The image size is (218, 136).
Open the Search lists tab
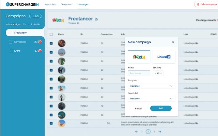(x=50, y=4)
